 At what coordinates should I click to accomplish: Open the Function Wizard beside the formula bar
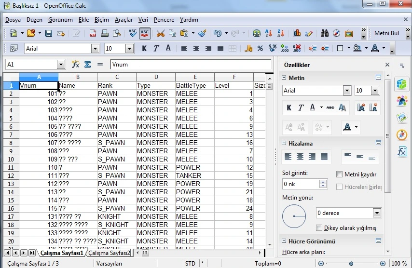pyautogui.click(x=75, y=65)
